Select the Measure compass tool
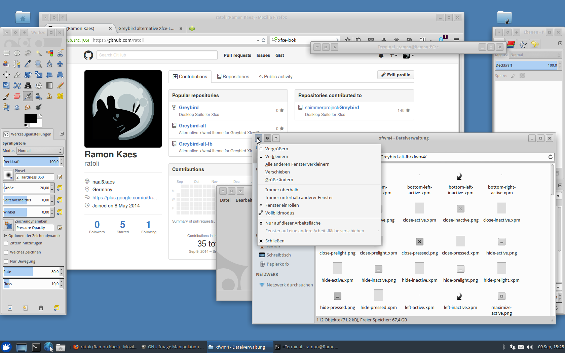 pos(49,64)
